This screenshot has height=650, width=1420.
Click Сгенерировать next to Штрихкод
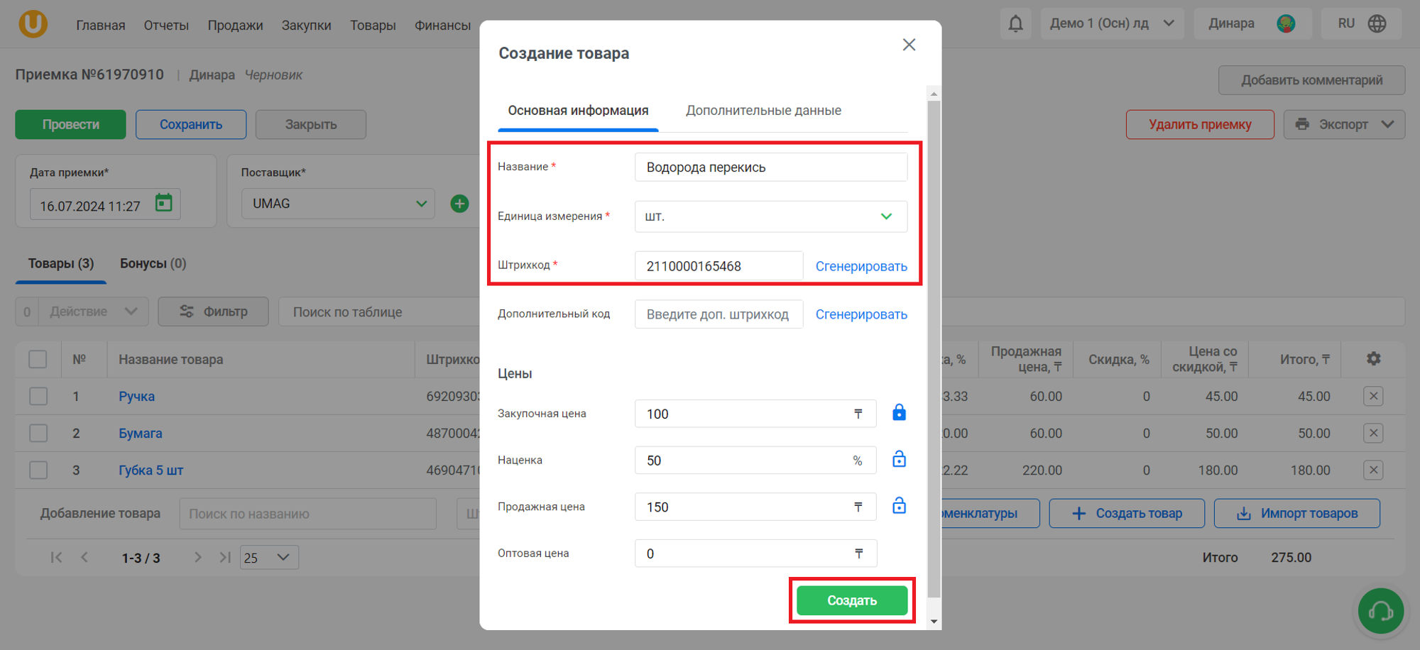coord(861,266)
